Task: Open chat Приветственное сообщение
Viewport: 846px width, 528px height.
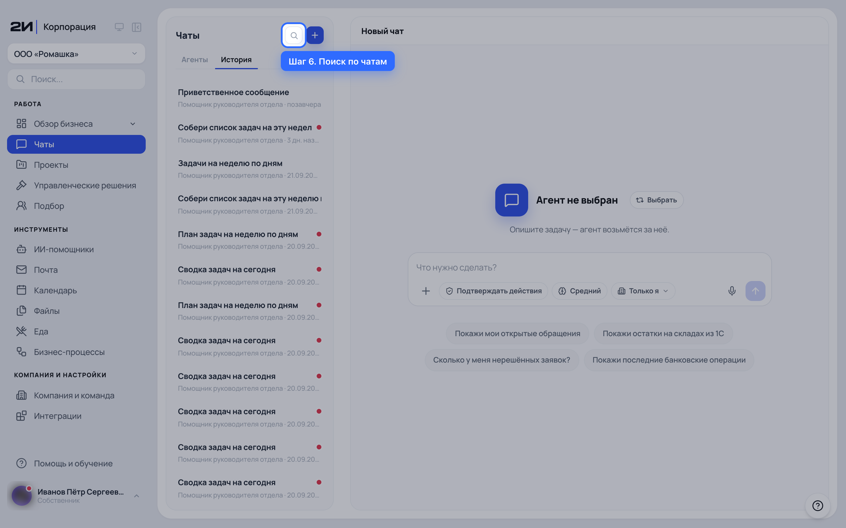Action: (249, 98)
